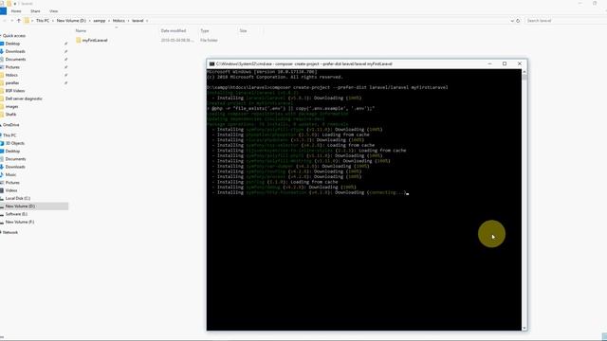Screen dimensions: 607x341
Task: Open Downloads under Quick access
Action: pyautogui.click(x=15, y=51)
